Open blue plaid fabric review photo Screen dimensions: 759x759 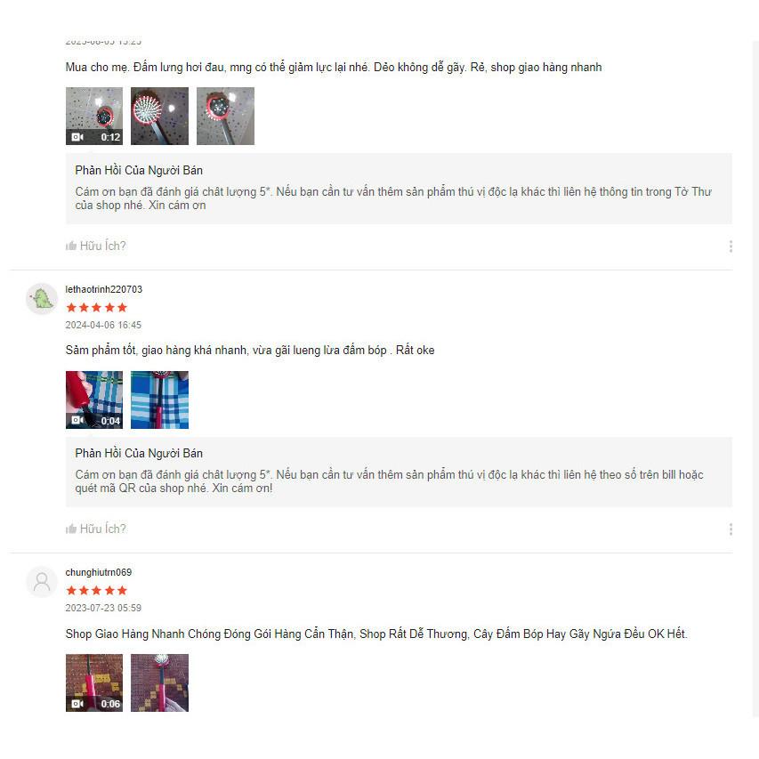point(160,400)
